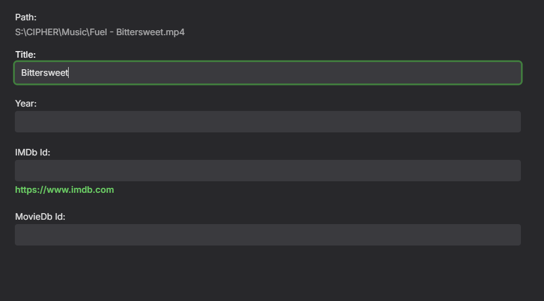Activate the MovieDb Id input field
This screenshot has width=544, height=301.
click(x=268, y=235)
